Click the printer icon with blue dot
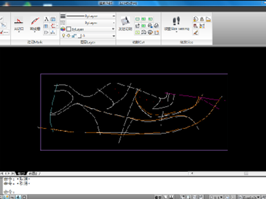 [x=150, y=26]
